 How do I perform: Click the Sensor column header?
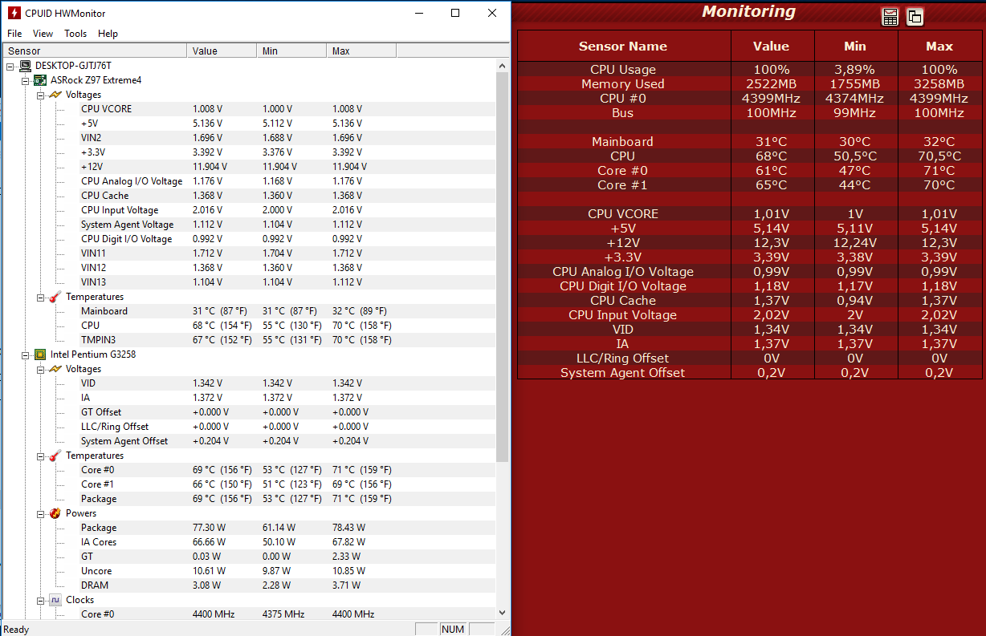coord(94,51)
